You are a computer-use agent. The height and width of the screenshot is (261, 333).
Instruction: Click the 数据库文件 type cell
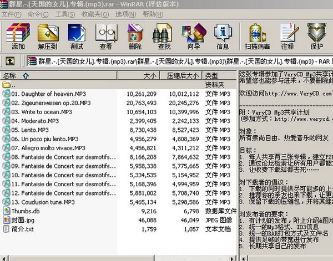click(221, 211)
